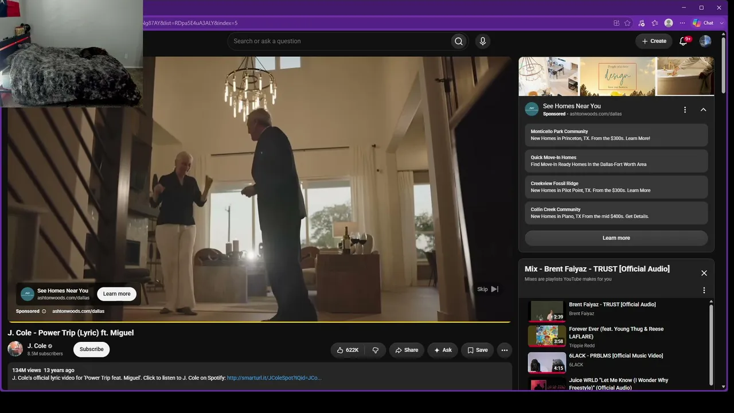Open browser favorites list icon
Screen dimensions: 734x413
click(x=655, y=23)
